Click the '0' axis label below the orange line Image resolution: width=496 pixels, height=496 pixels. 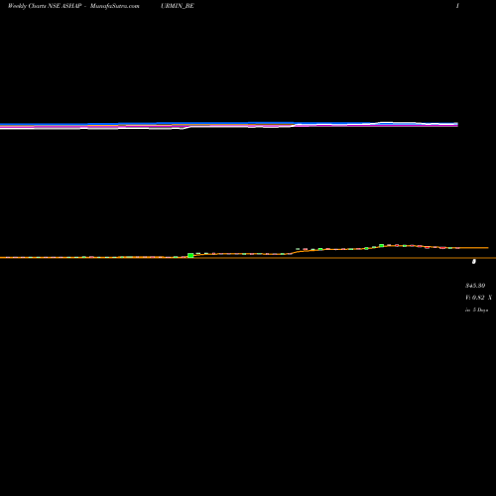tap(474, 262)
